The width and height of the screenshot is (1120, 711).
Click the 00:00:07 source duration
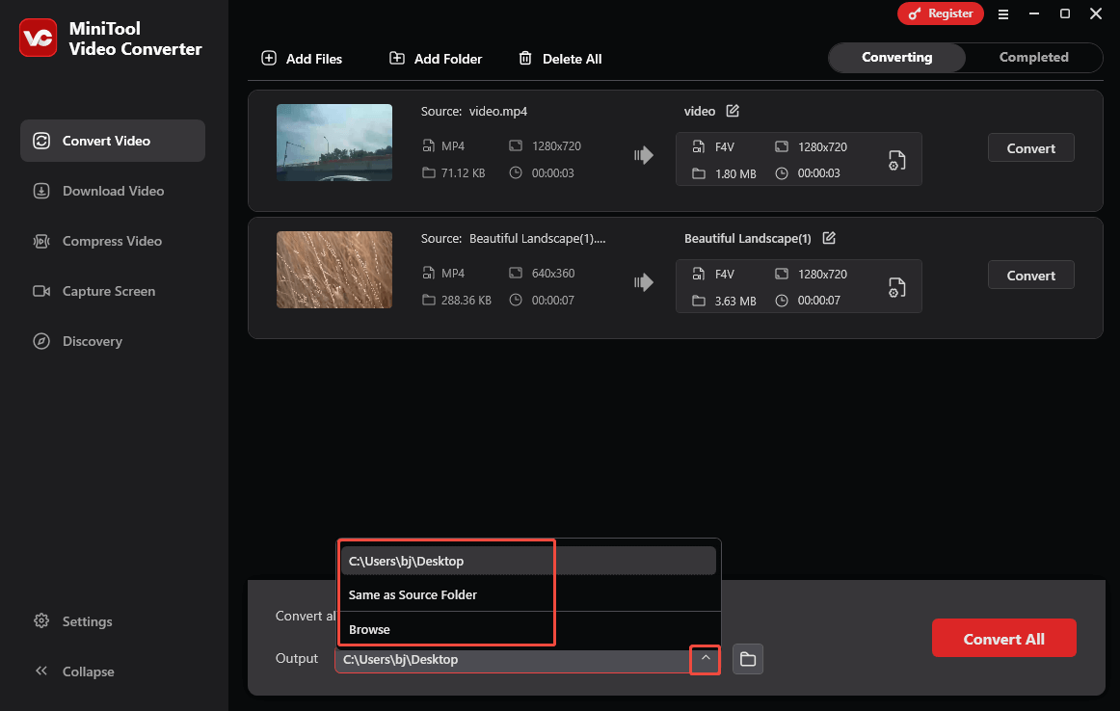click(x=552, y=301)
